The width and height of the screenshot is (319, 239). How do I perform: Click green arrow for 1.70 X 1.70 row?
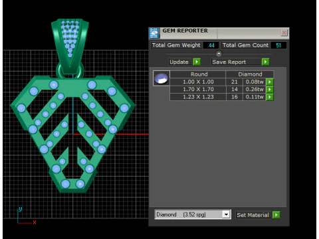(x=270, y=90)
